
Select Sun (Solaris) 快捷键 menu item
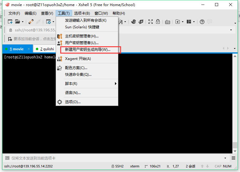[x=87, y=27]
